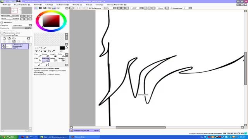248x139 pixels.
Task: Open the View menu
Action: tap(89, 5)
